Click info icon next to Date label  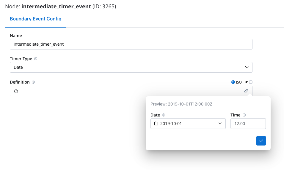(x=164, y=115)
